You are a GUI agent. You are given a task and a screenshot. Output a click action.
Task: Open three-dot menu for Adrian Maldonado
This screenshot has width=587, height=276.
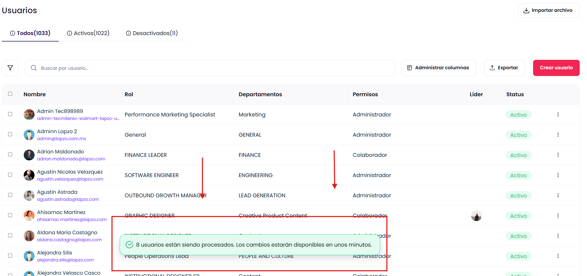[558, 155]
